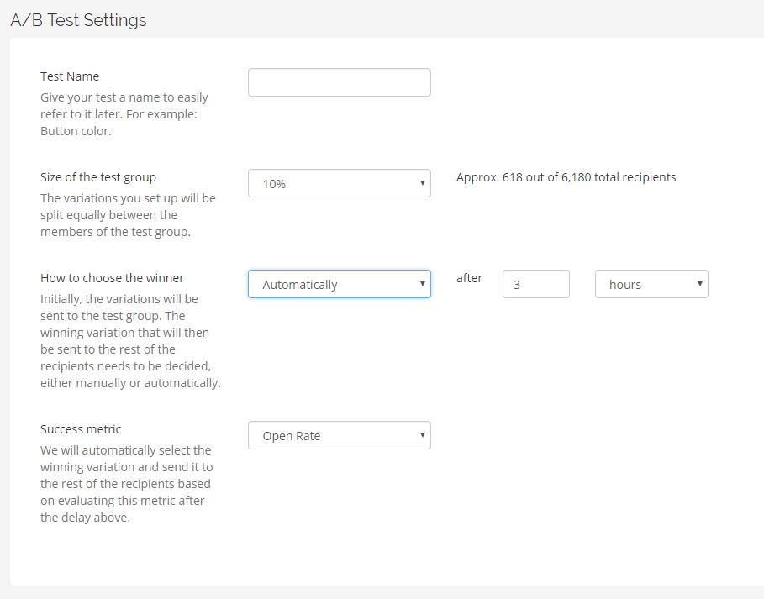Viewport: 764px width, 599px height.
Task: Open the Automatically winner selection dropdown
Action: (339, 284)
